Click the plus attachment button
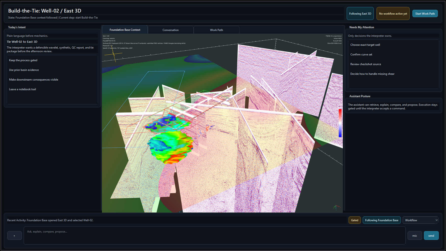The height and width of the screenshot is (251, 446). 14,236
